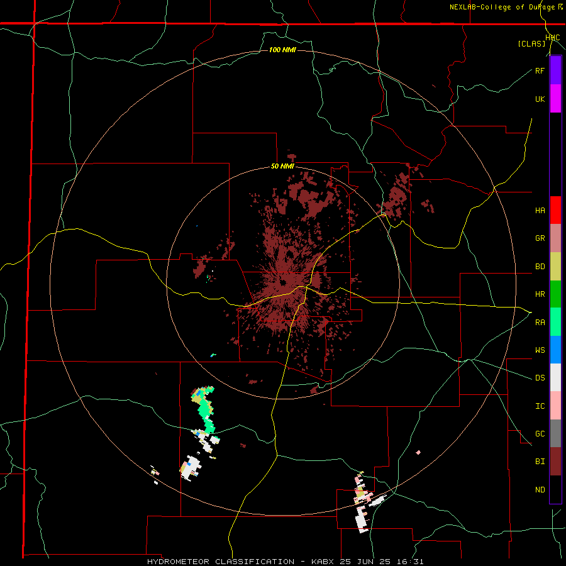Click the IC legend label
The image size is (566, 566).
click(x=540, y=406)
